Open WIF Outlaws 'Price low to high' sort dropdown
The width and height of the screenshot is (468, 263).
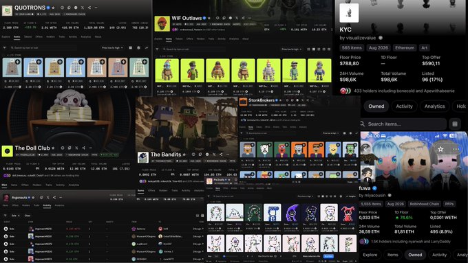point(291,49)
